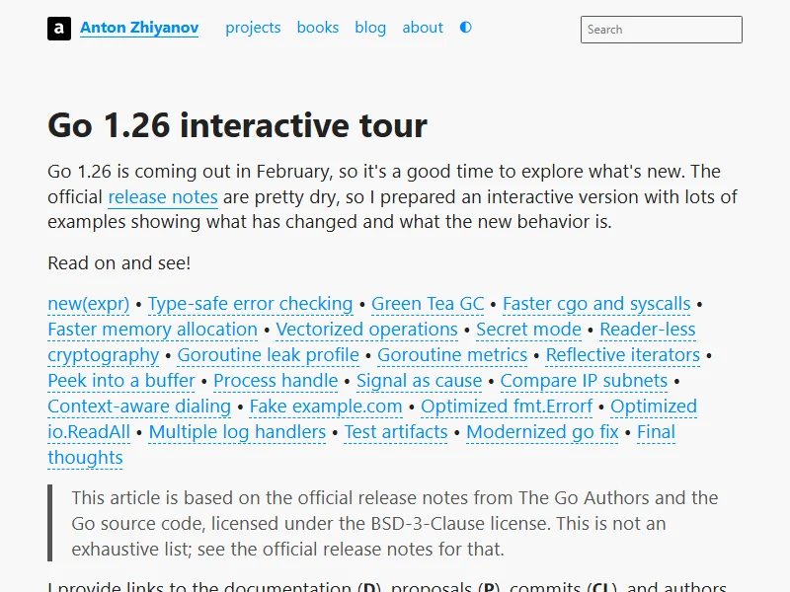Open the Test artifacts link

395,432
